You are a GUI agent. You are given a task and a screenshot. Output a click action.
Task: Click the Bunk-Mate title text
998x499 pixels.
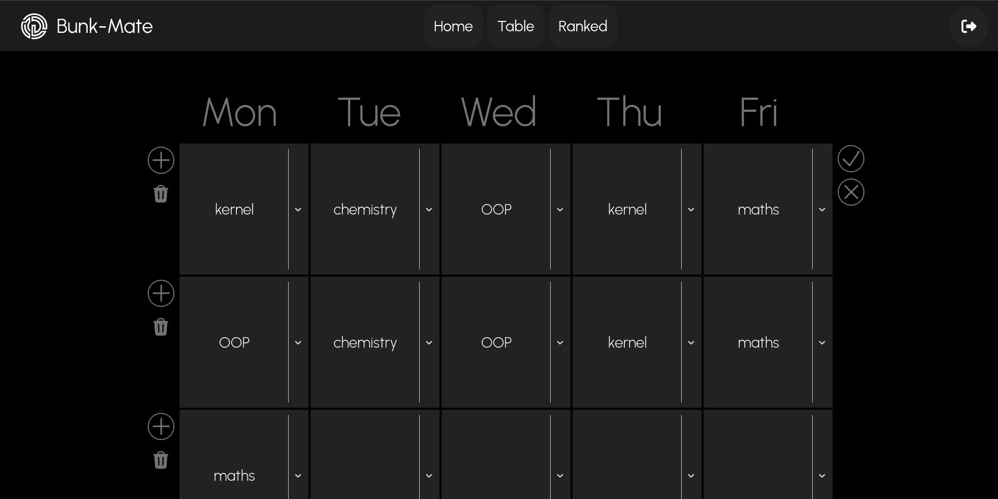tap(104, 26)
